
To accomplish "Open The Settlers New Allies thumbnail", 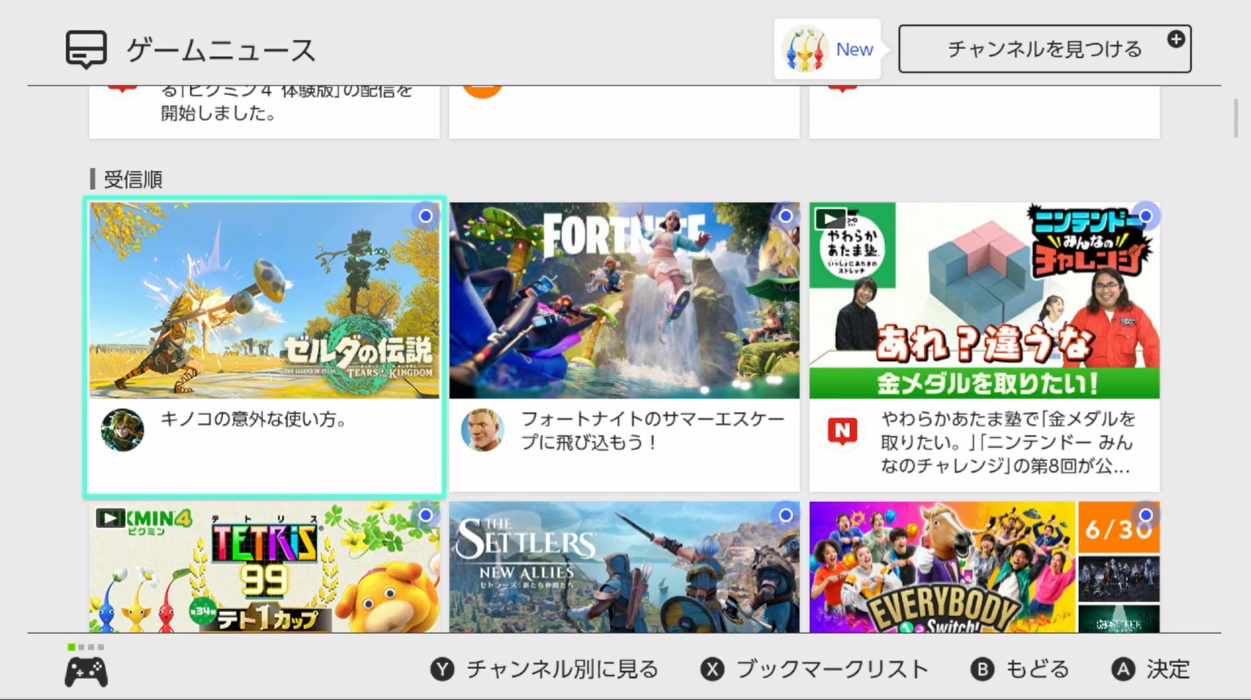I will click(x=625, y=567).
